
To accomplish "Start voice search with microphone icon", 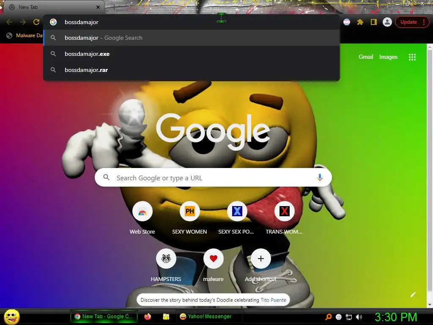I will coord(320,177).
